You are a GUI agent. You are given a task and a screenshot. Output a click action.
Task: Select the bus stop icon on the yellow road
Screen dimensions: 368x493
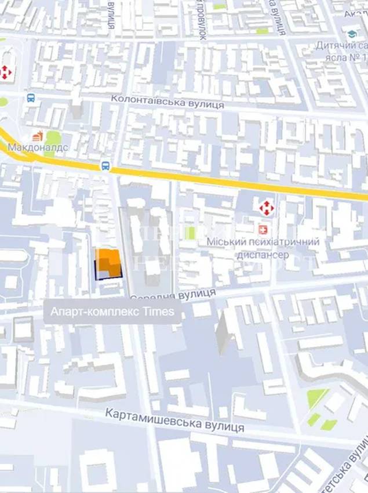pyautogui.click(x=106, y=166)
